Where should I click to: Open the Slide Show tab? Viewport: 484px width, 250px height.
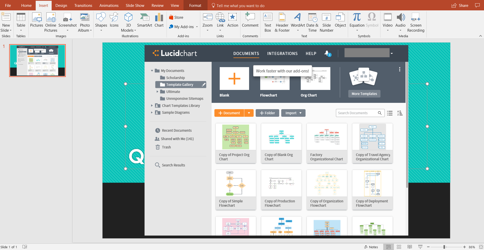coord(135,5)
